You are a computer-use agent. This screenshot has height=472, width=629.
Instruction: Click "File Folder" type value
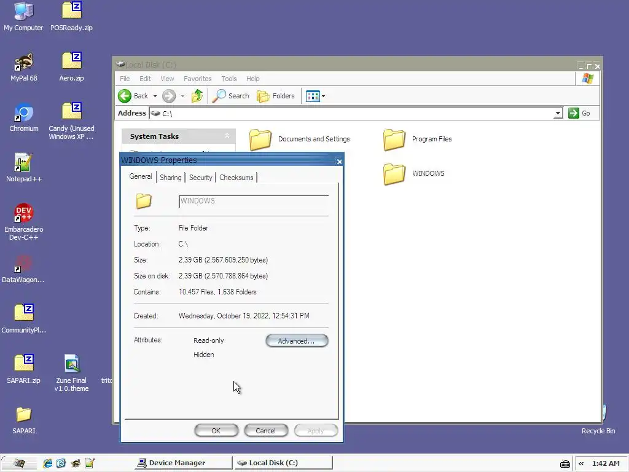pyautogui.click(x=193, y=228)
